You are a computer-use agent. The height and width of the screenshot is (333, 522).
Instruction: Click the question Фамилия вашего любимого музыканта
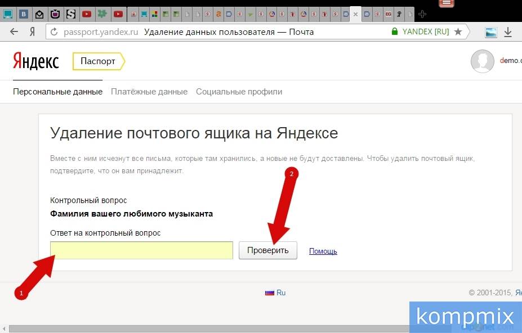pos(132,214)
